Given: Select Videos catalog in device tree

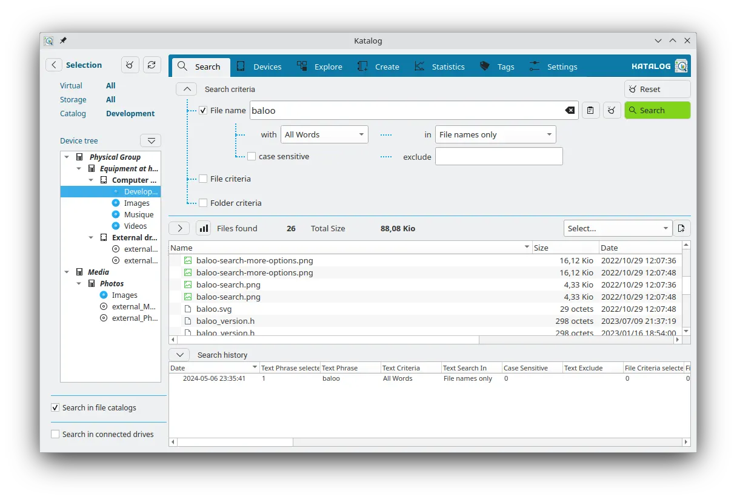Looking at the screenshot, I should coord(135,226).
